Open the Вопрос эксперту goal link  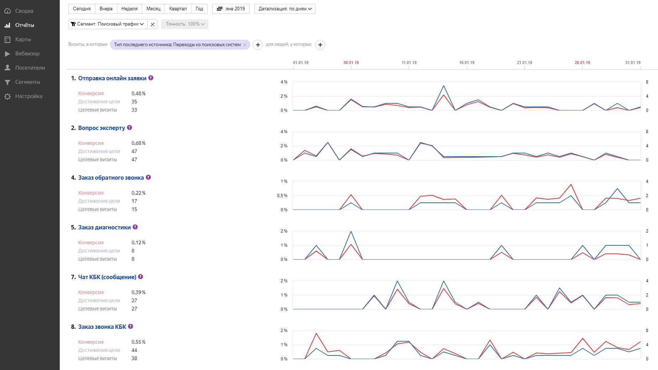[101, 128]
